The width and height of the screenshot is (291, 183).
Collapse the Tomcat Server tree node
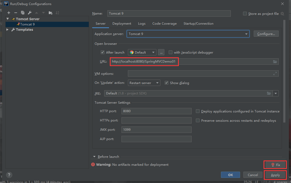tap(8, 19)
